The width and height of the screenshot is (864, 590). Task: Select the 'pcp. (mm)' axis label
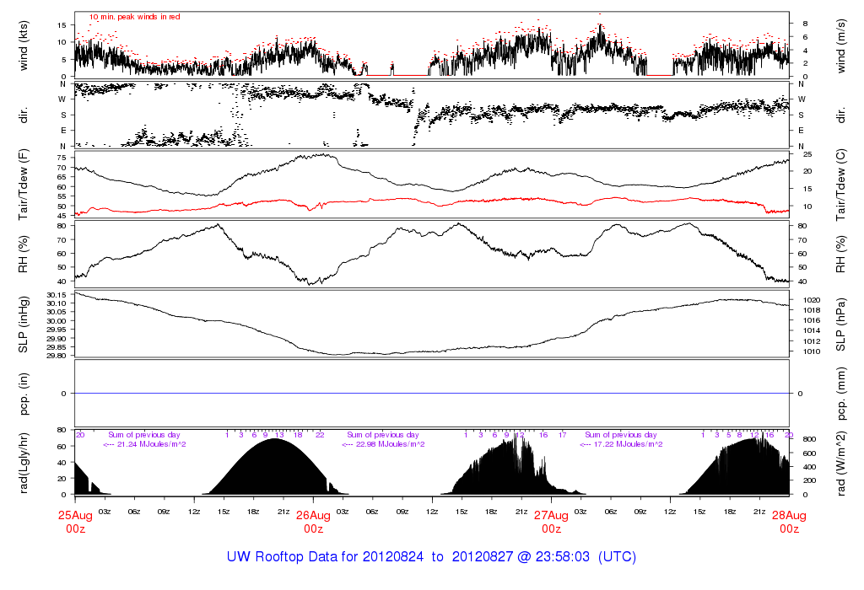pyautogui.click(x=840, y=394)
